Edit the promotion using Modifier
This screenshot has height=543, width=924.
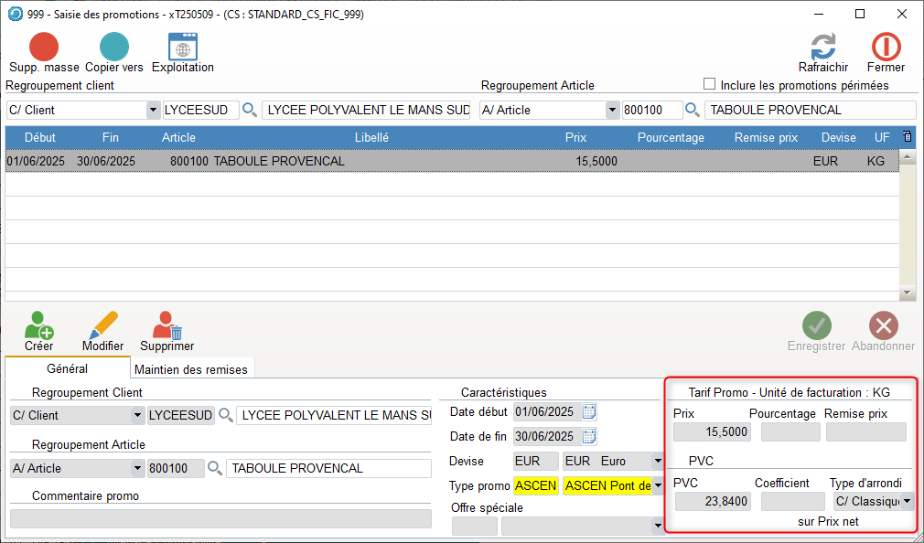102,326
